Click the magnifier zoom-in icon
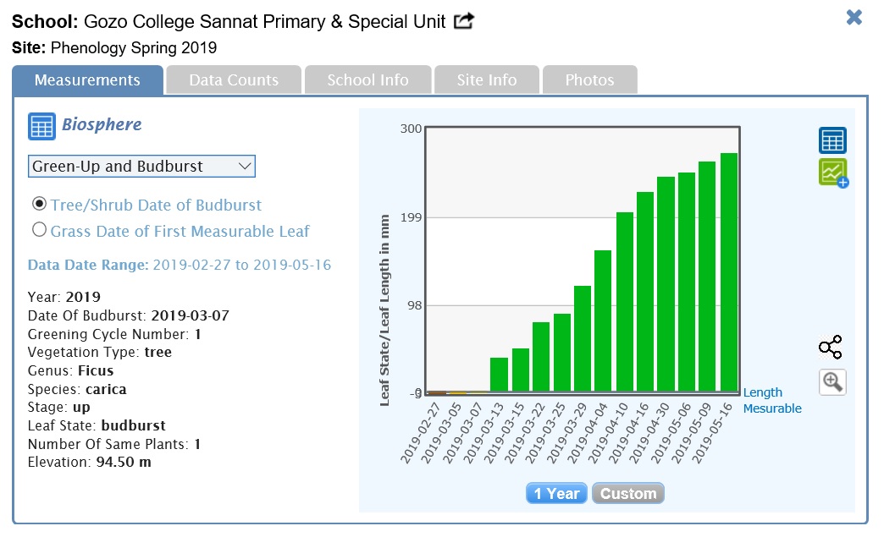884x537 pixels. click(x=832, y=382)
